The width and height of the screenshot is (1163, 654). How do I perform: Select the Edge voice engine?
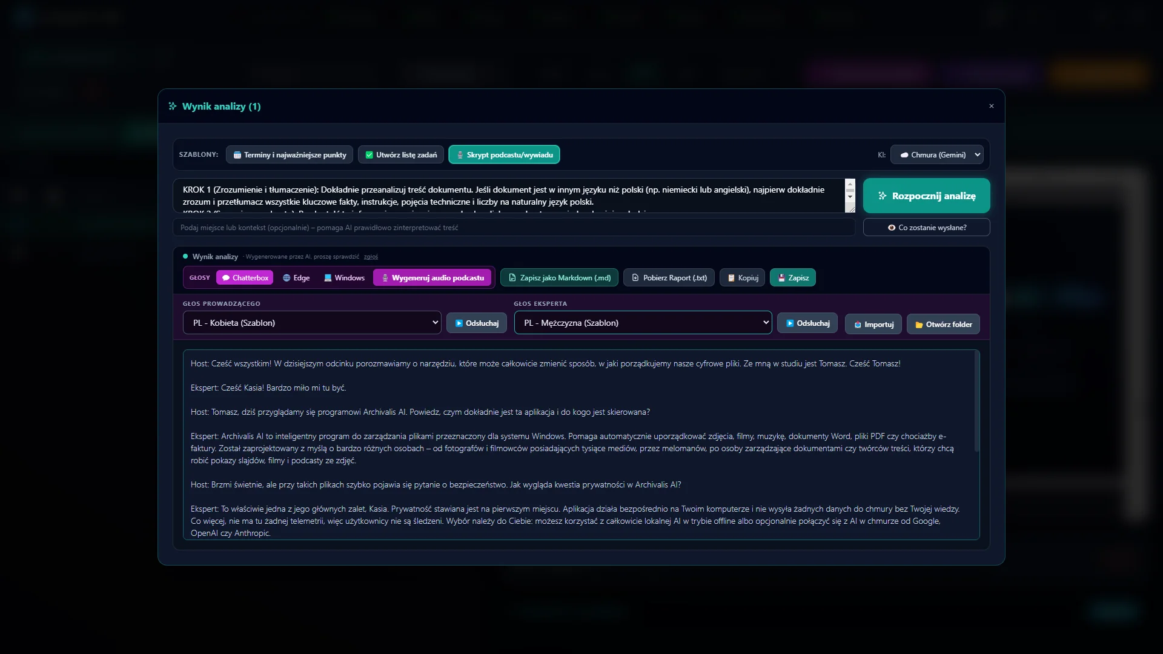296,278
